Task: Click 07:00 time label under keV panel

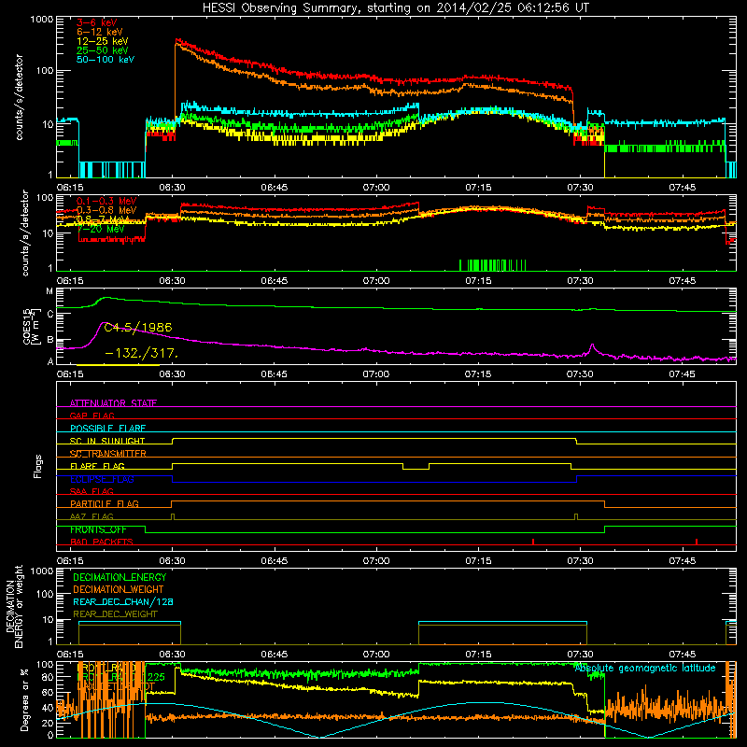Action: [376, 188]
